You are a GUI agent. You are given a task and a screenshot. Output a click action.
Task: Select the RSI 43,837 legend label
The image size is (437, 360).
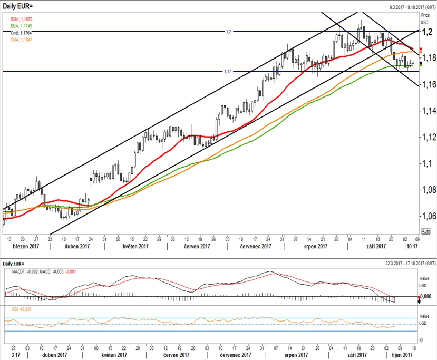(22, 309)
